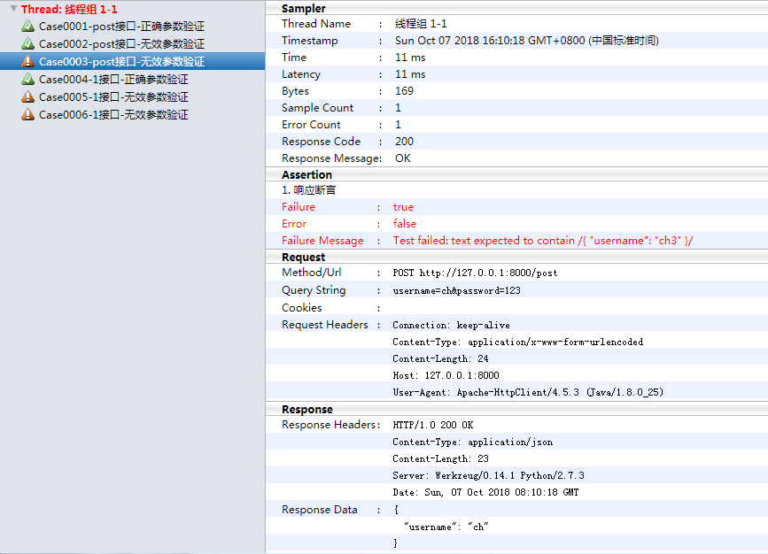768x554 pixels.
Task: Click the Latency label
Action: click(301, 74)
